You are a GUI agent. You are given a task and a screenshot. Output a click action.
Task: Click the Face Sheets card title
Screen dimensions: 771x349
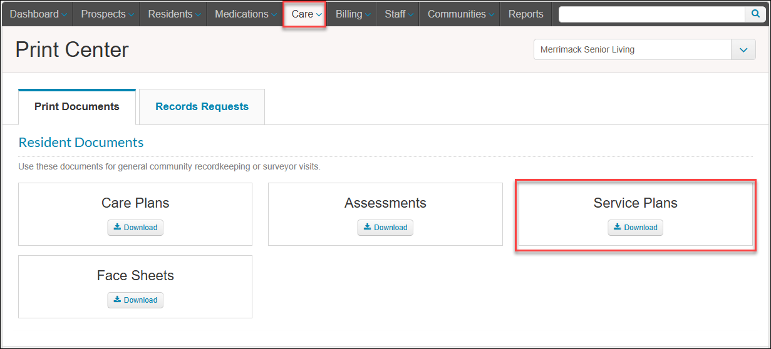(135, 276)
